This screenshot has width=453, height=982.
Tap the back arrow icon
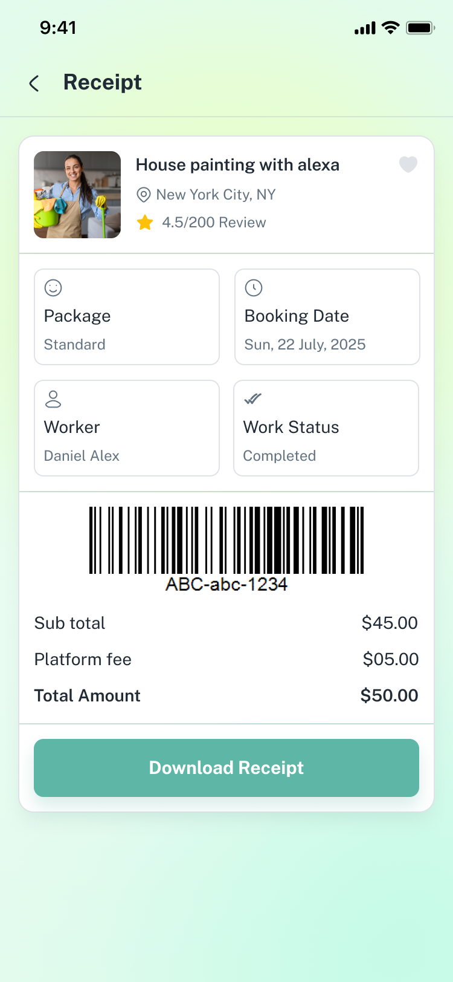click(34, 83)
